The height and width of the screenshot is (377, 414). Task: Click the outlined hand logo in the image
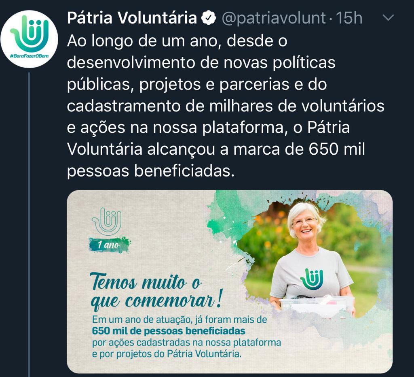(x=107, y=221)
